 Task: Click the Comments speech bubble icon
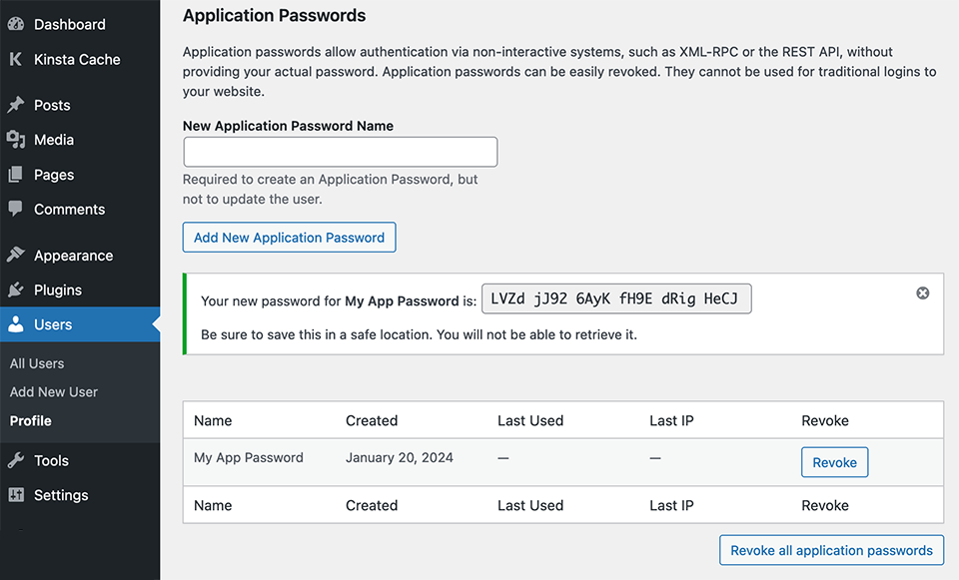coord(16,210)
